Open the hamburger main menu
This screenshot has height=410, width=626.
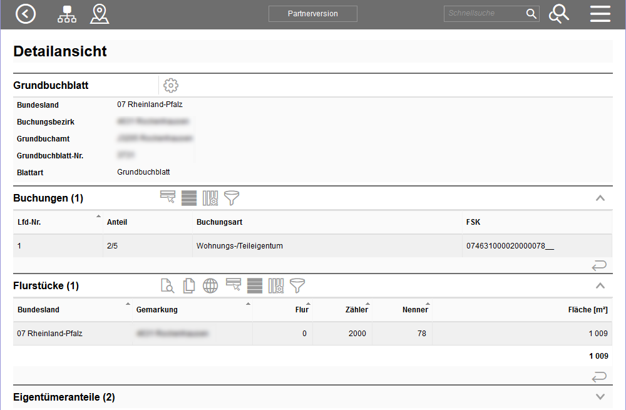coord(600,14)
